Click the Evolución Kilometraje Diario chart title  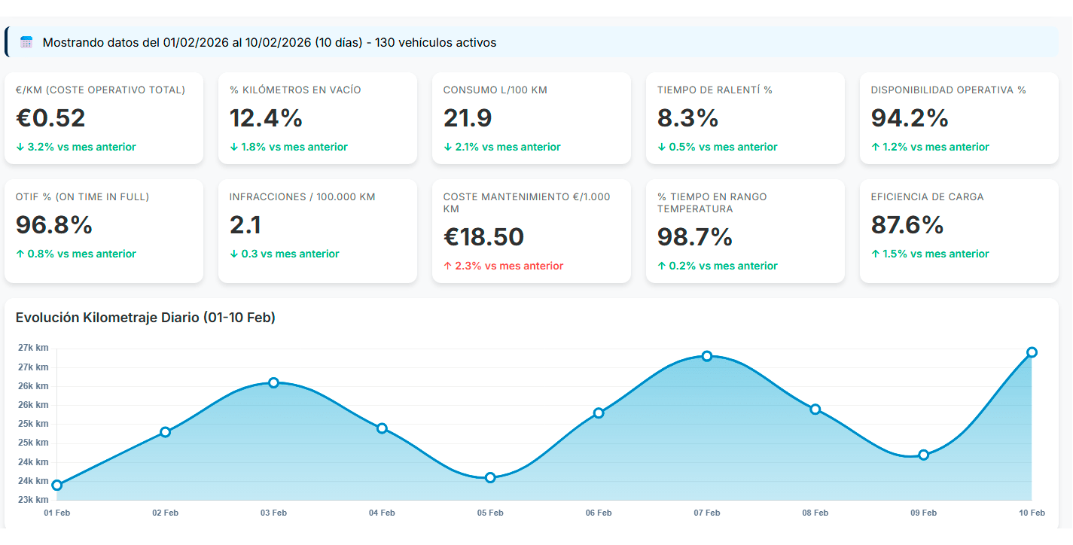click(x=145, y=318)
